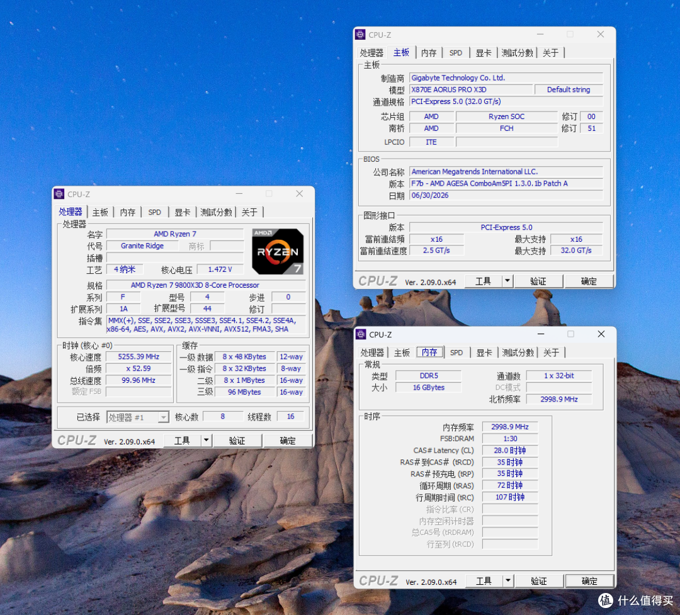This screenshot has width=680, height=615.
Task: Close the processor CPU-Z window
Action: point(299,194)
